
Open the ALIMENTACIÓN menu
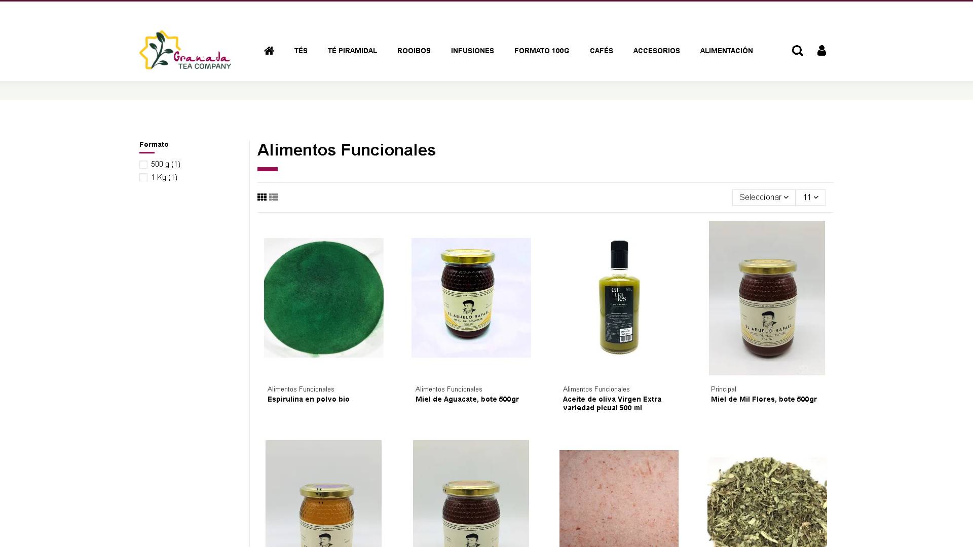[x=726, y=51]
